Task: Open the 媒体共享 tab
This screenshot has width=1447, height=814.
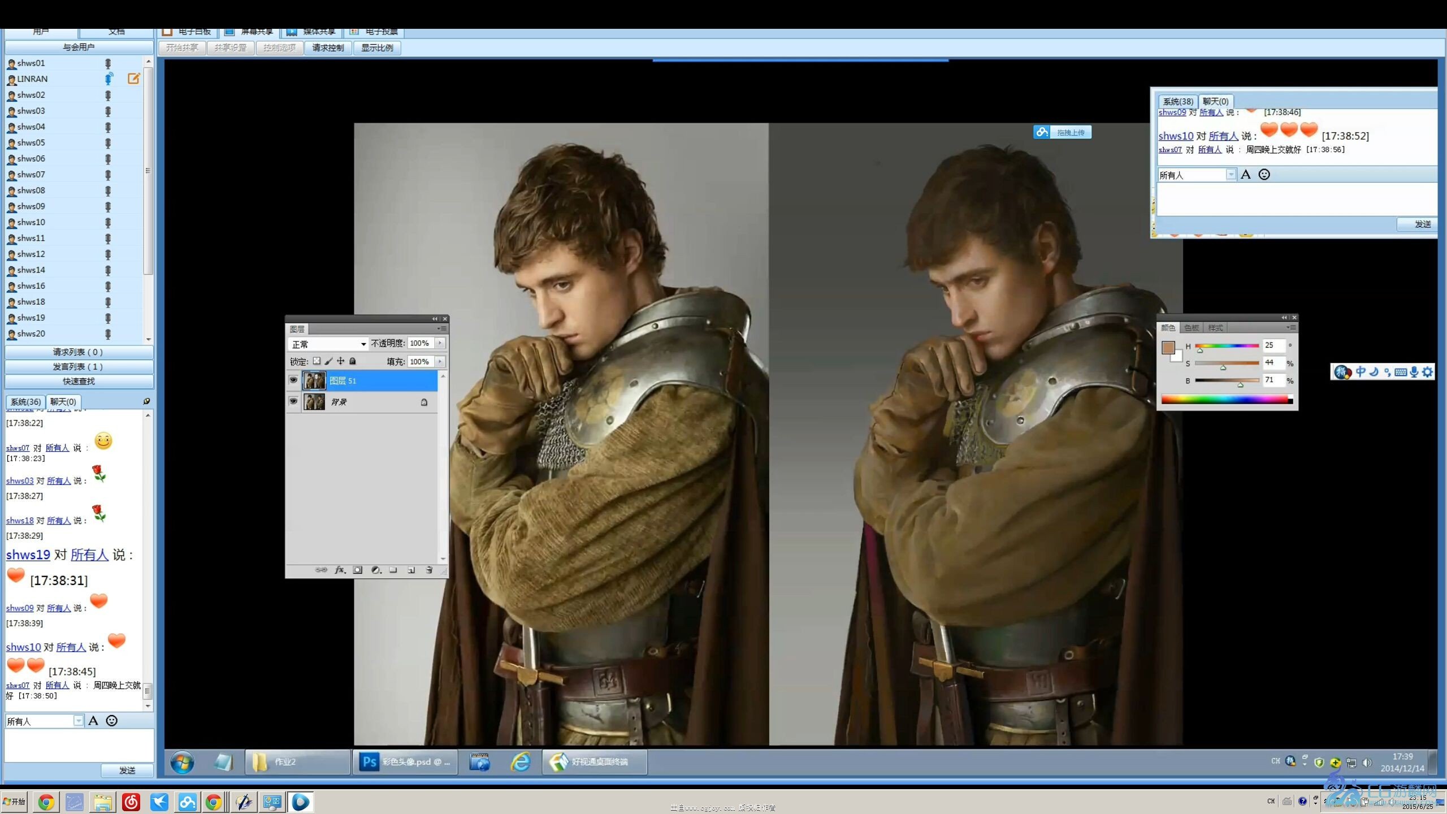Action: tap(311, 32)
